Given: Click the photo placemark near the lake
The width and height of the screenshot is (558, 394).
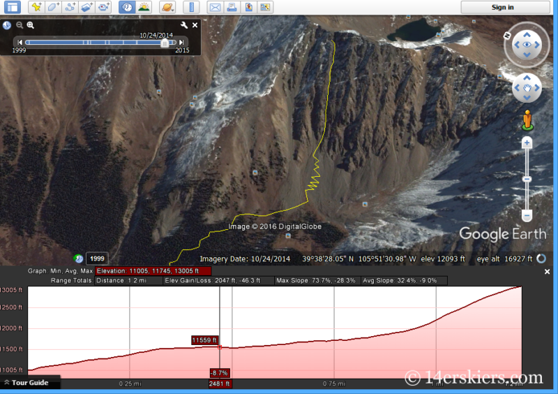Looking at the screenshot, I should 439,35.
